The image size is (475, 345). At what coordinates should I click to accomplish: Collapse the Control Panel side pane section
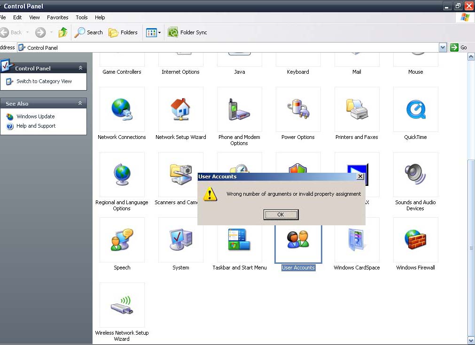coord(80,68)
